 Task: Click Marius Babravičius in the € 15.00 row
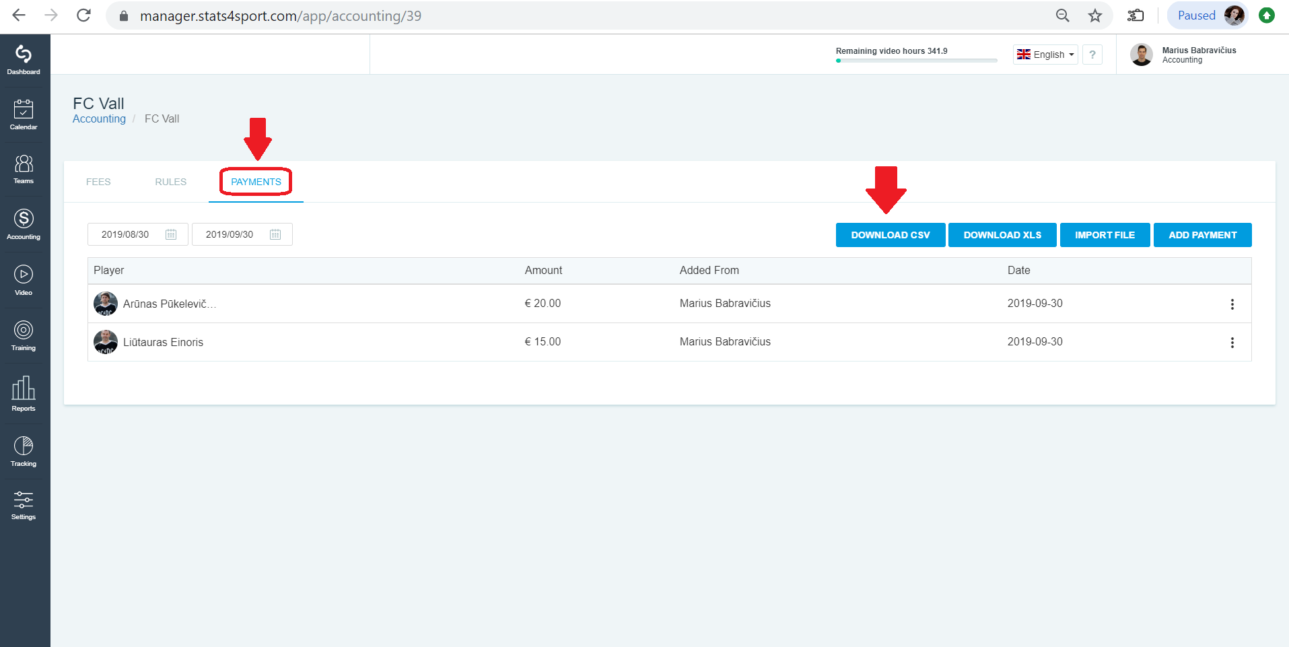tap(725, 341)
